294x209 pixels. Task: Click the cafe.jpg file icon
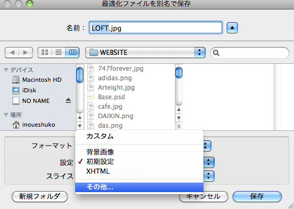click(x=91, y=106)
